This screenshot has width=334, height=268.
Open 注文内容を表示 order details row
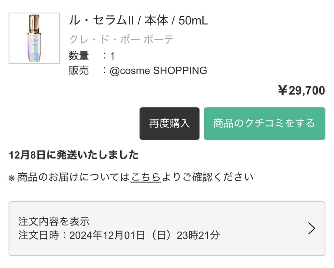[54, 221]
